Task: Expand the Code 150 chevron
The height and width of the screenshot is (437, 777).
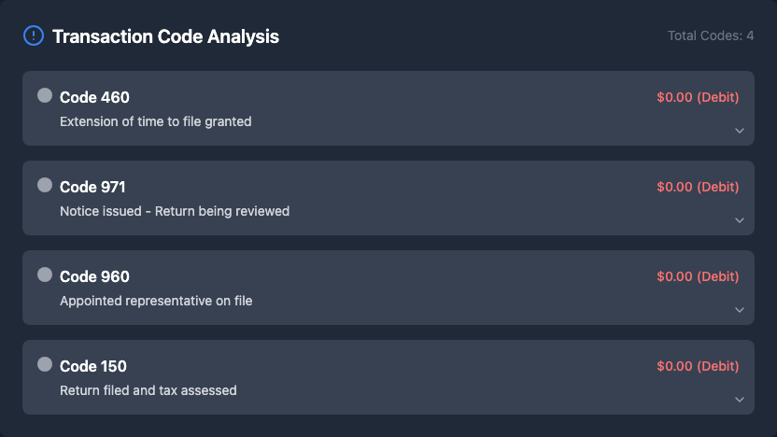Action: pos(740,400)
